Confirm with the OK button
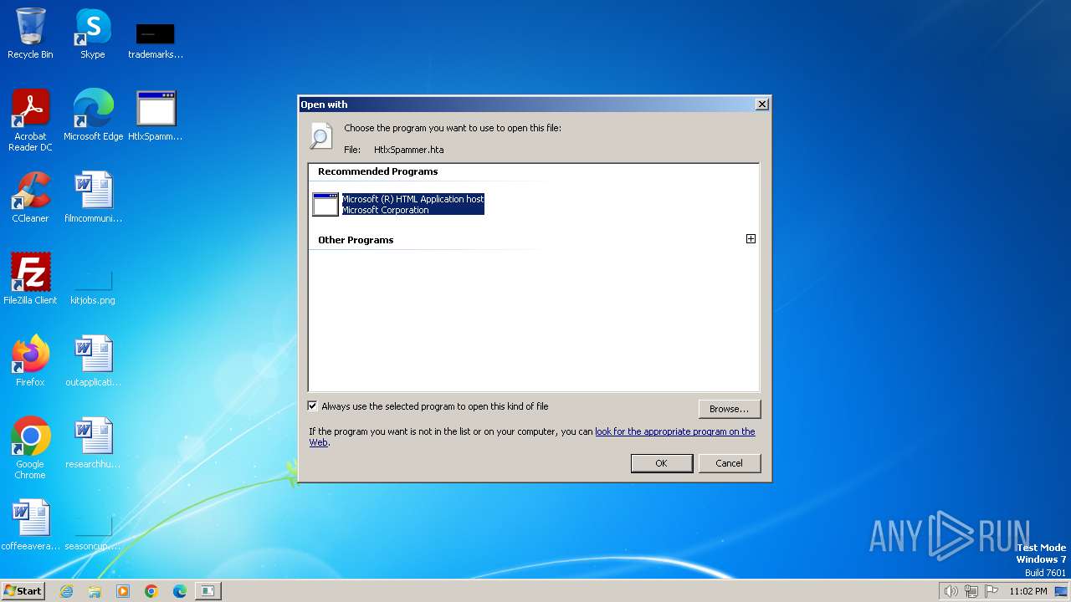Screen dimensions: 1071x602 (x=661, y=463)
